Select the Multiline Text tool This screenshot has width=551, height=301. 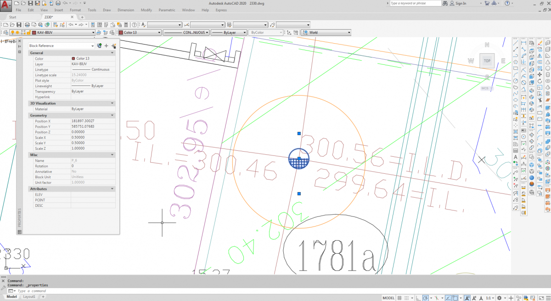tap(516, 157)
